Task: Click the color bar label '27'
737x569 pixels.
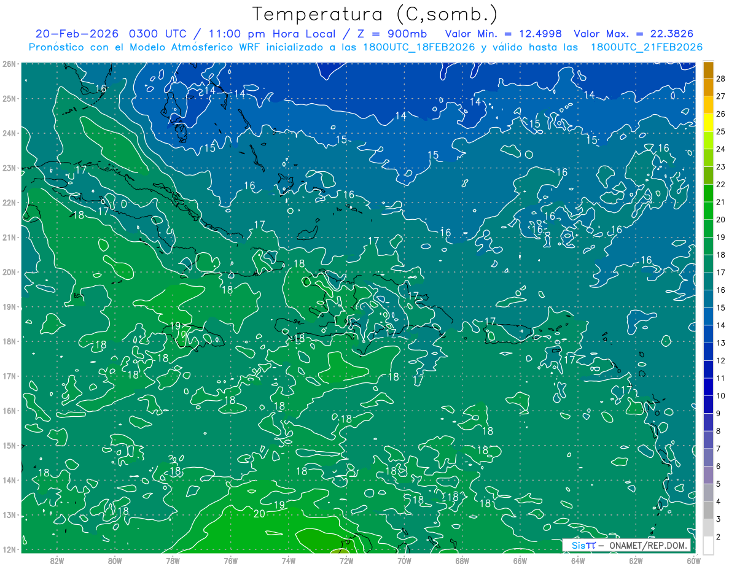Action: tap(721, 96)
